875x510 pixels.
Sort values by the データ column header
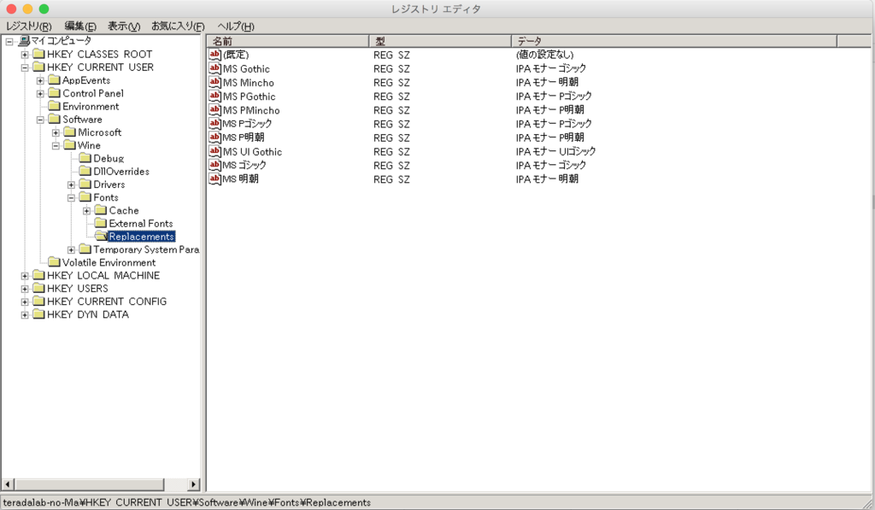pos(674,41)
